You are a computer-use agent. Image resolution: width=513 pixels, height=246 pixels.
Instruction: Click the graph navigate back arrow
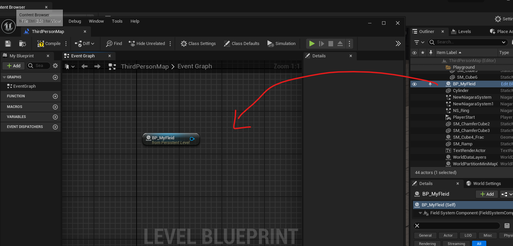point(85,67)
